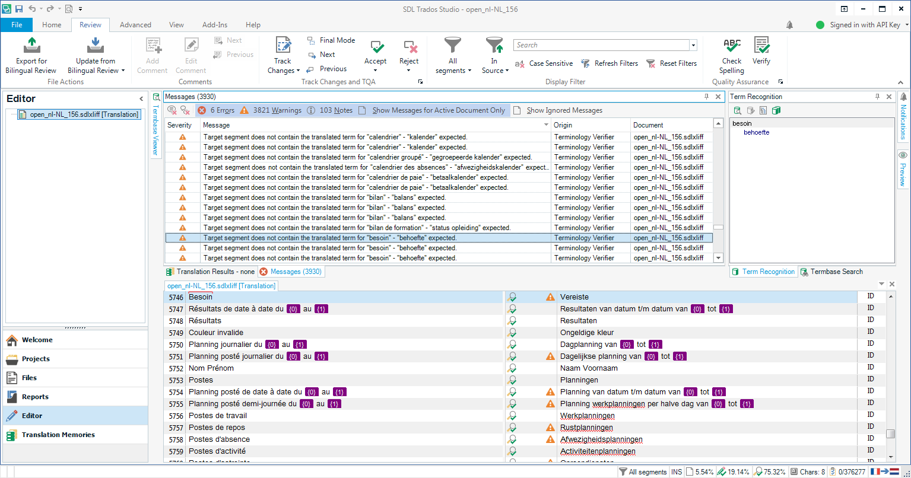The image size is (911, 478).
Task: Toggle Case Sensitive filter option
Action: pos(544,63)
